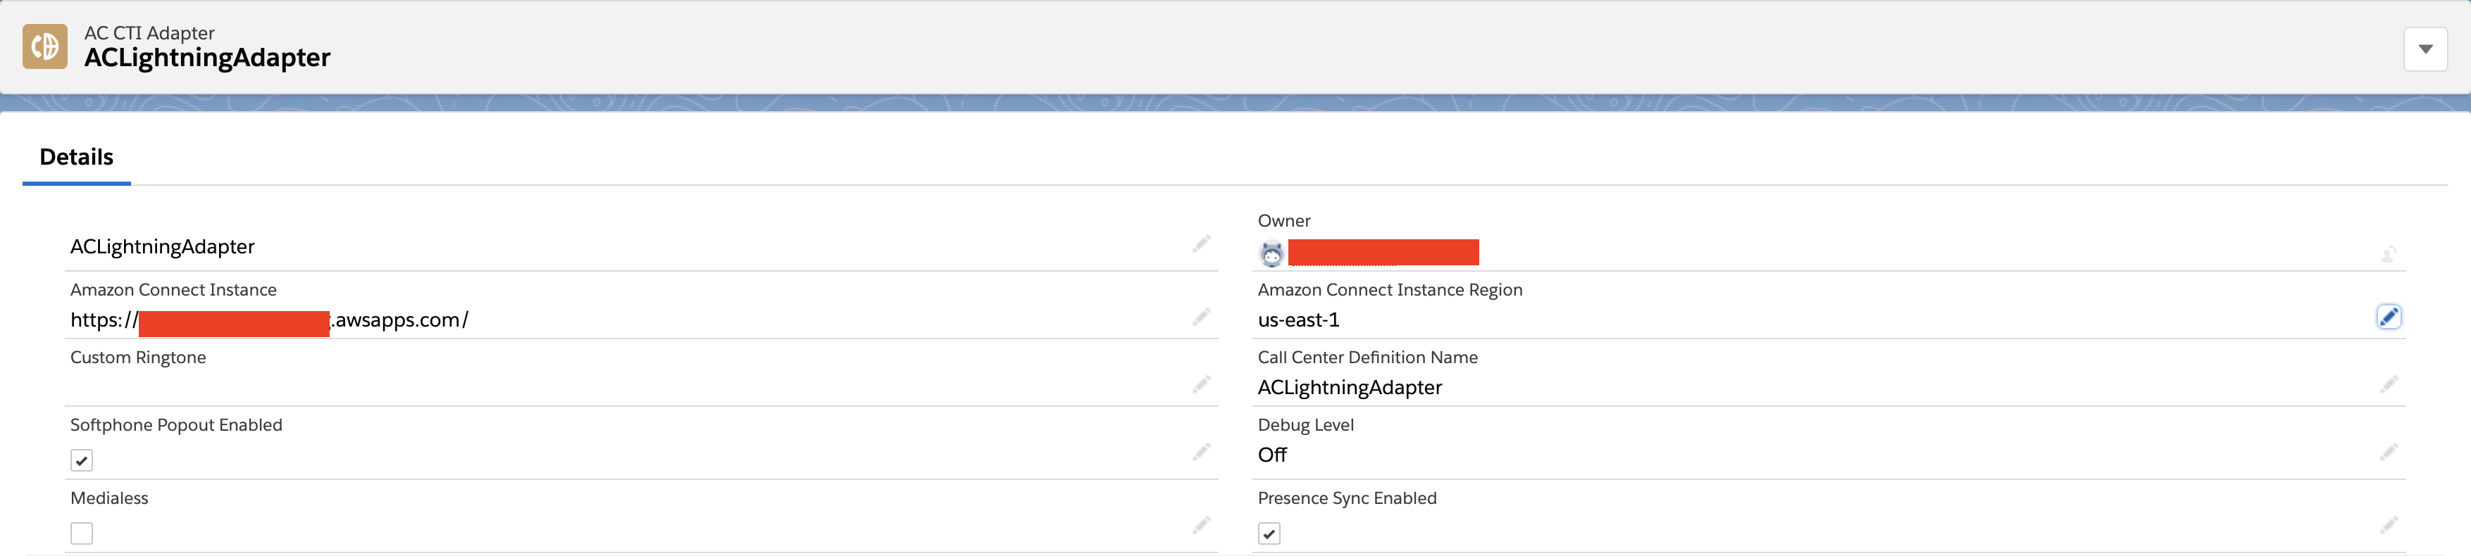The height and width of the screenshot is (556, 2471).
Task: Toggle the Medialess checkbox
Action: 82,534
